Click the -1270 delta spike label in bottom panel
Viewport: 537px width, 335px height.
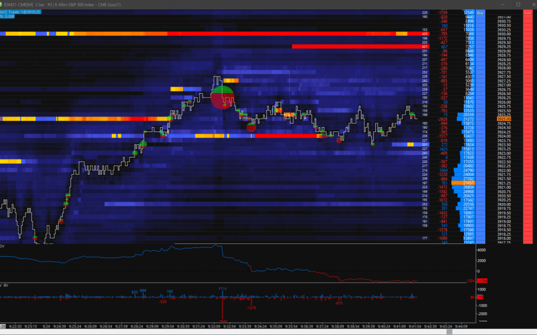point(253,308)
